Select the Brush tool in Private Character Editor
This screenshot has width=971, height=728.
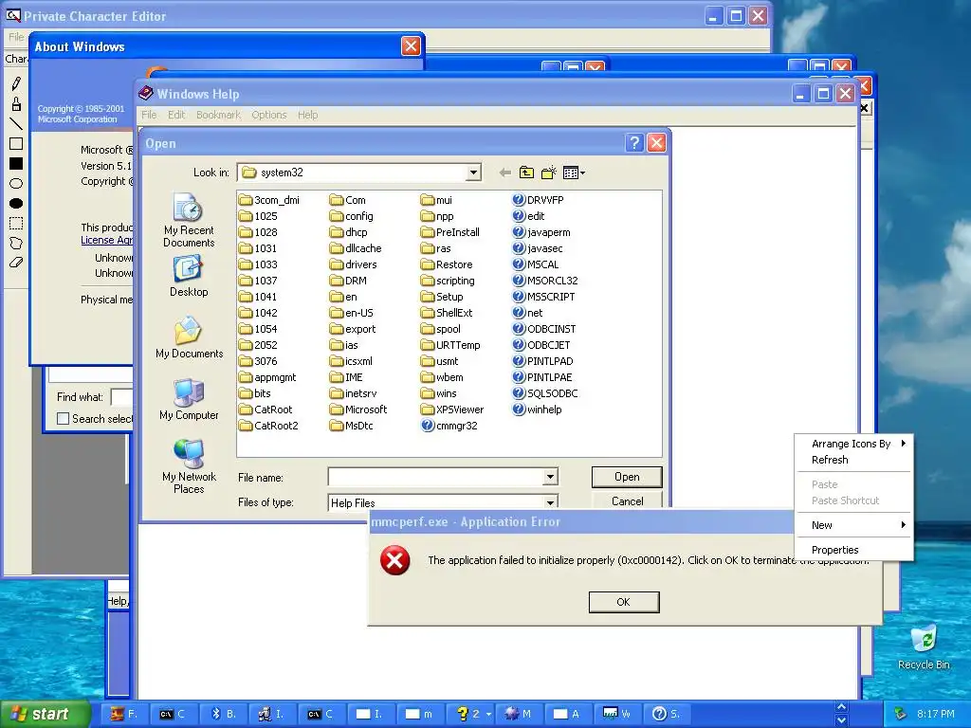coord(16,103)
